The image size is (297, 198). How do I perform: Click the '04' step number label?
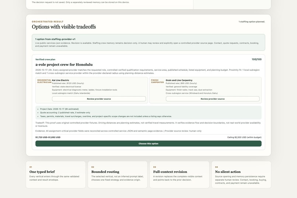217,167
